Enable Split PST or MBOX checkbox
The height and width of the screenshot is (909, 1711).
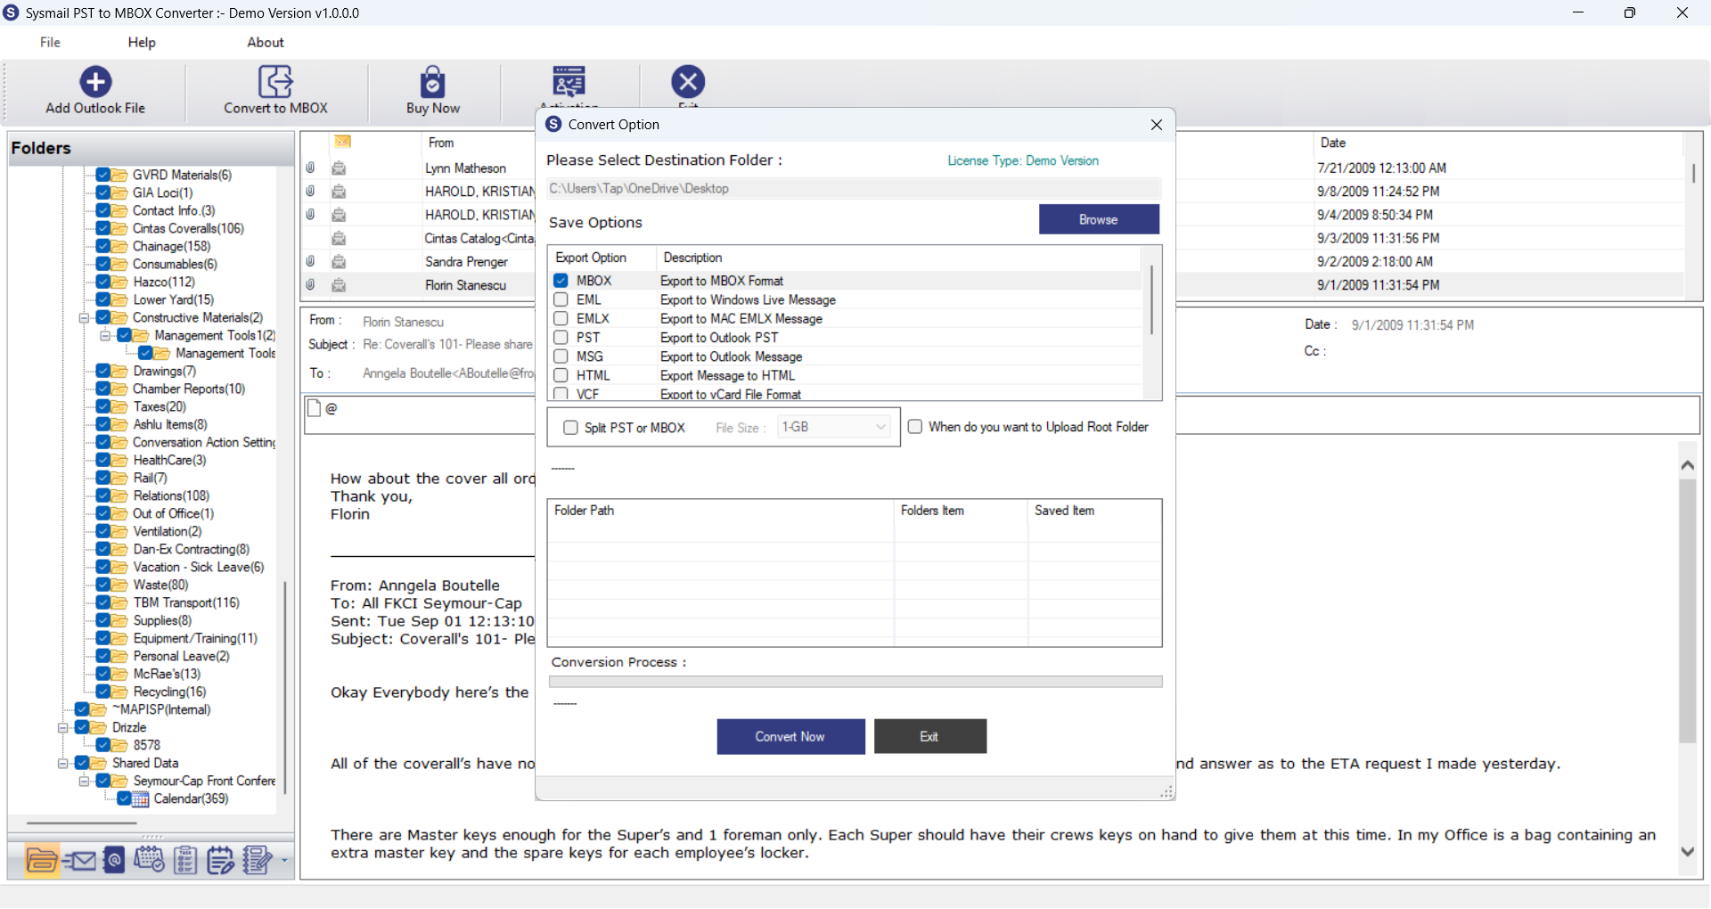pos(570,428)
